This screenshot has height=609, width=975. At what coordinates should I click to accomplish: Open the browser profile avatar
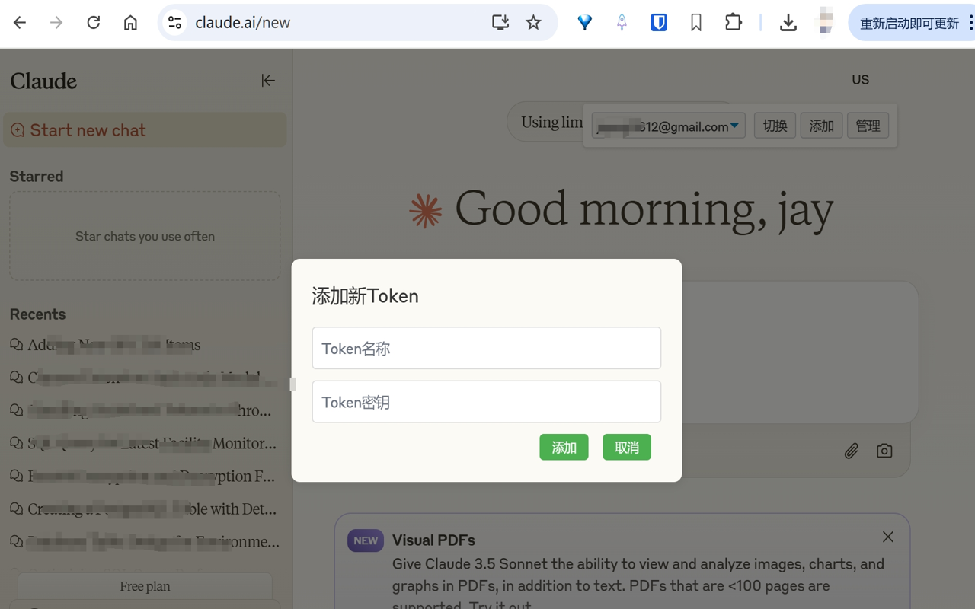click(x=826, y=21)
